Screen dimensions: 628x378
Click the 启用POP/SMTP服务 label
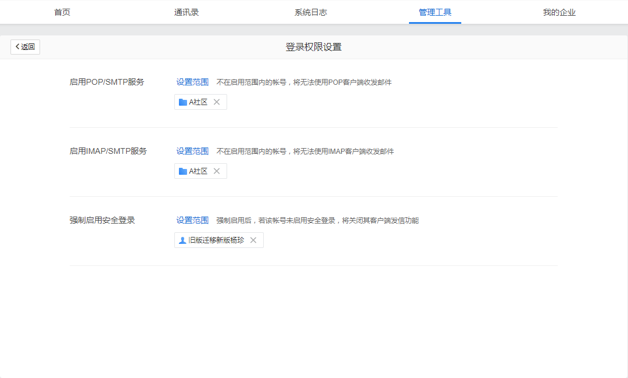pos(107,82)
